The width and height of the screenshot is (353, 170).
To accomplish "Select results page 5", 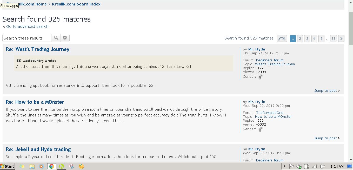I will [x=321, y=38].
